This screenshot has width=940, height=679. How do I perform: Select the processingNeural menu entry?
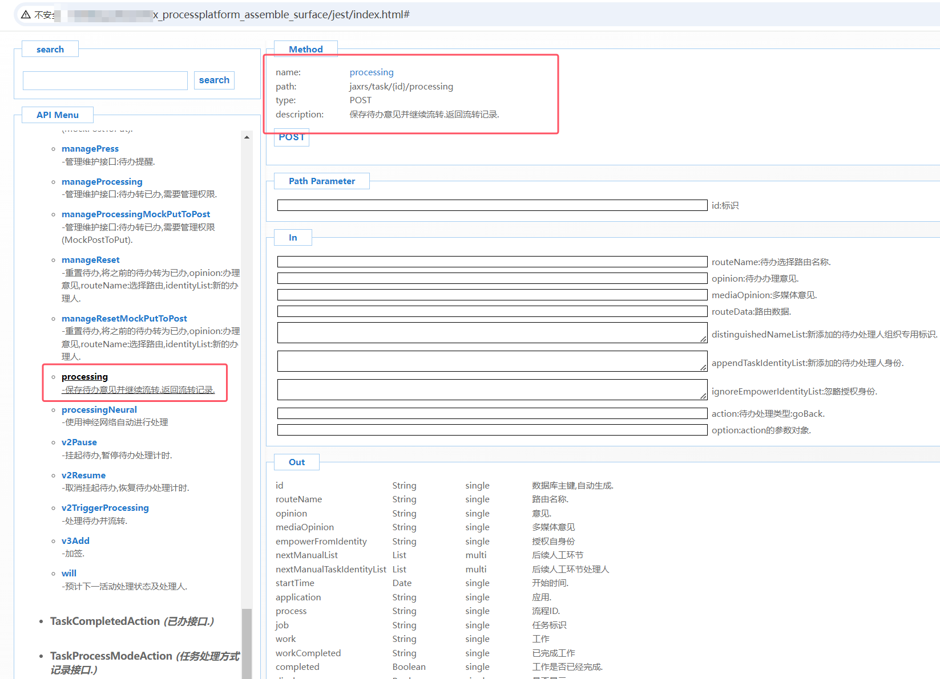tap(99, 410)
